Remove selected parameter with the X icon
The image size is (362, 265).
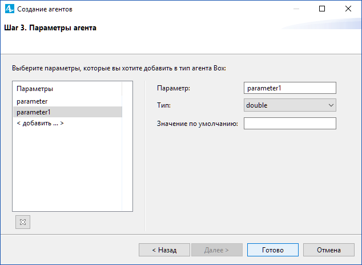[23, 222]
